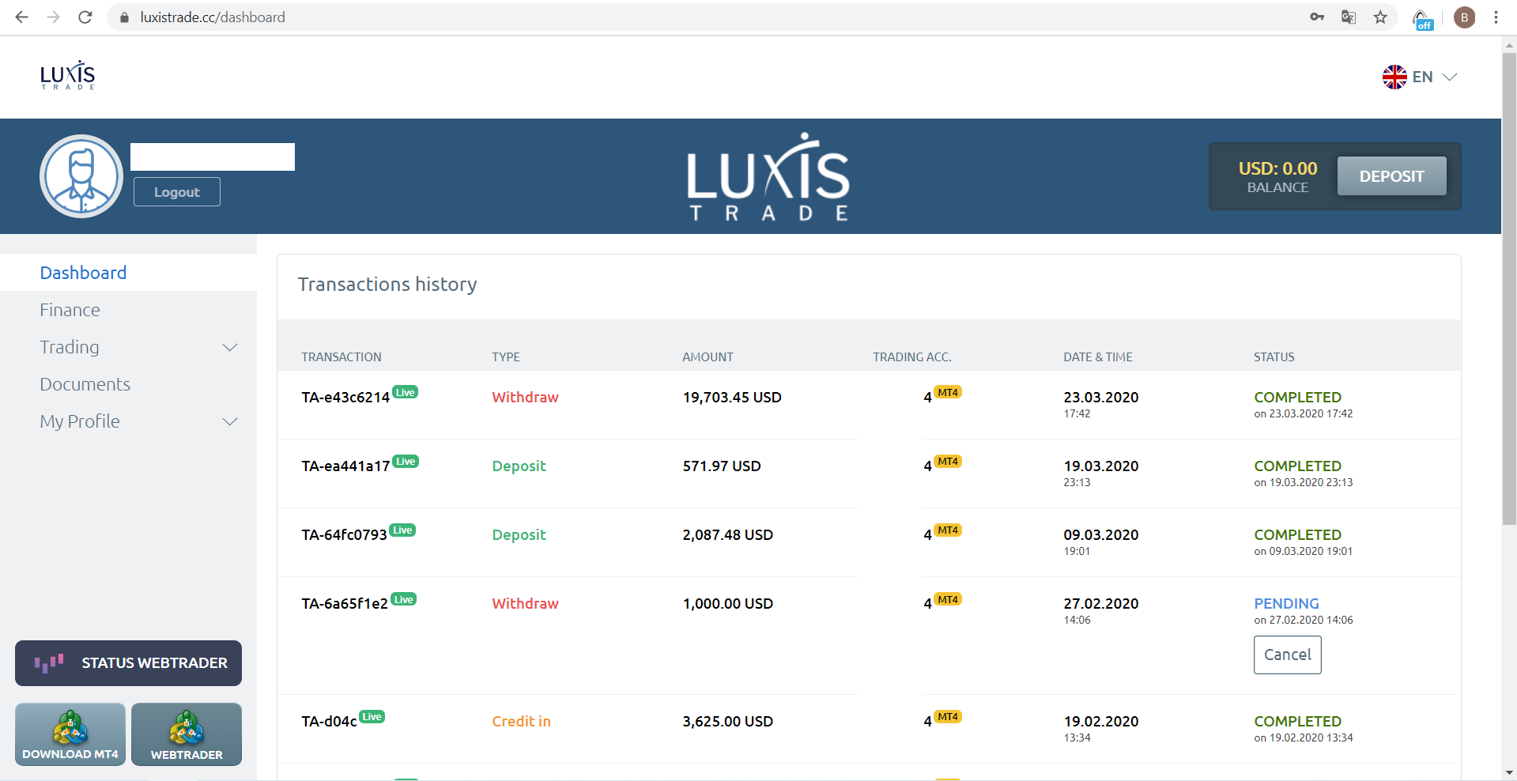
Task: Click MT4 badge in the 09.03.2020 row
Action: coord(948,530)
